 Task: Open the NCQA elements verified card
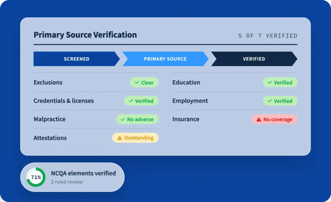(72, 177)
